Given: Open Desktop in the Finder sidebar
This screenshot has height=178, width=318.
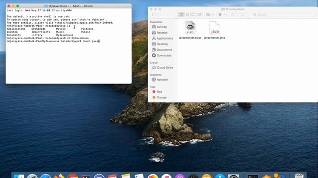Looking at the screenshot, I should coord(160,44).
